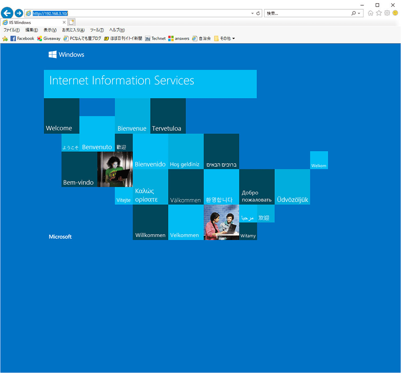
Task: Click the photo of two people at laptop
Action: click(221, 222)
